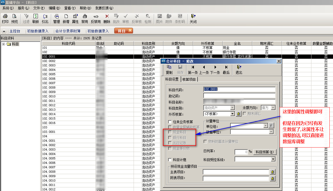Image resolution: width=333 pixels, height=191 pixels.
Task: Switch to the 核算项目 tab
Action: tap(189, 79)
